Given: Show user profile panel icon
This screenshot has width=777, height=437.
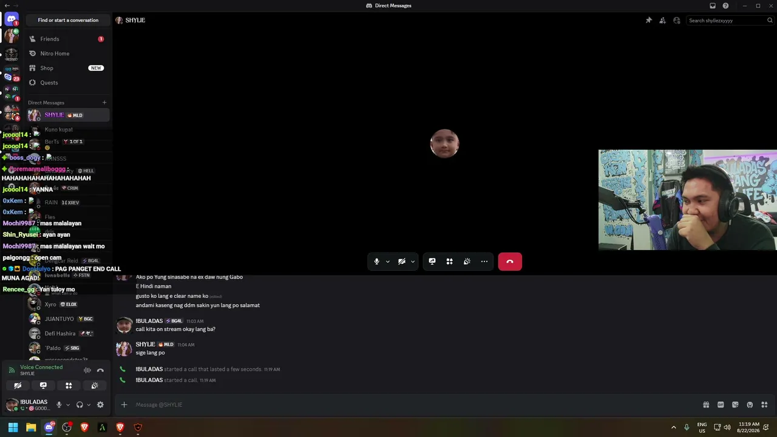Looking at the screenshot, I should click(677, 20).
